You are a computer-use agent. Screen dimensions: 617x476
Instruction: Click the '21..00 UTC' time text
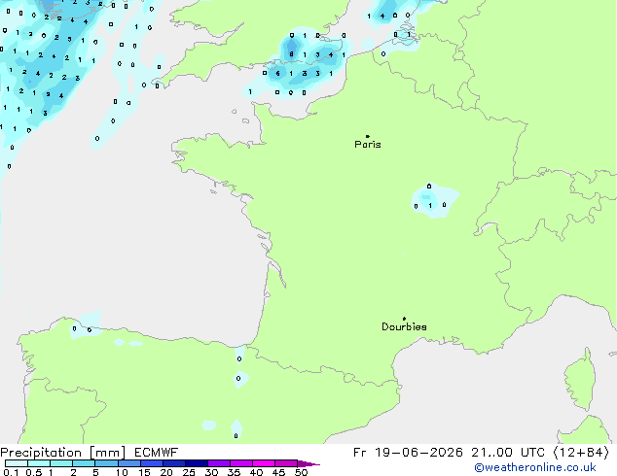508,453
